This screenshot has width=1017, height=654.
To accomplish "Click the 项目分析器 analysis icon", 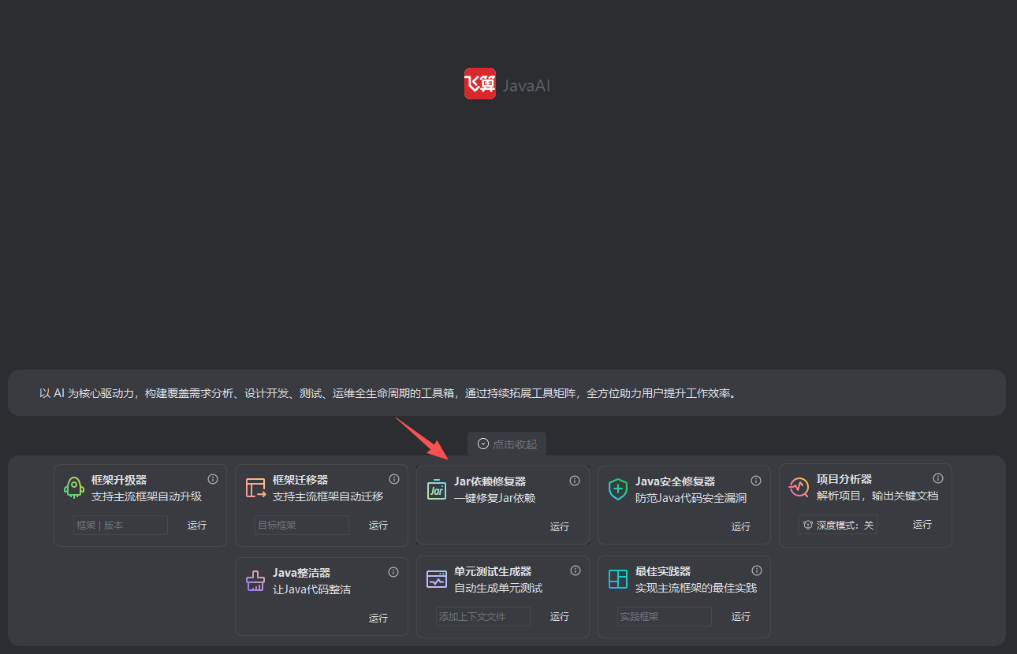I will pyautogui.click(x=799, y=487).
